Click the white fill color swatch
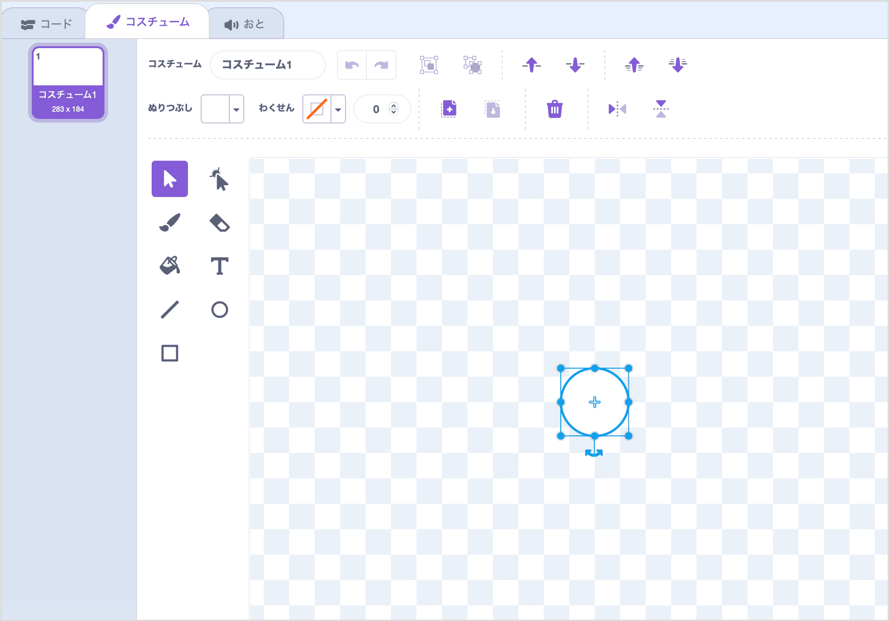Screen dimensions: 889x621 click(215, 109)
